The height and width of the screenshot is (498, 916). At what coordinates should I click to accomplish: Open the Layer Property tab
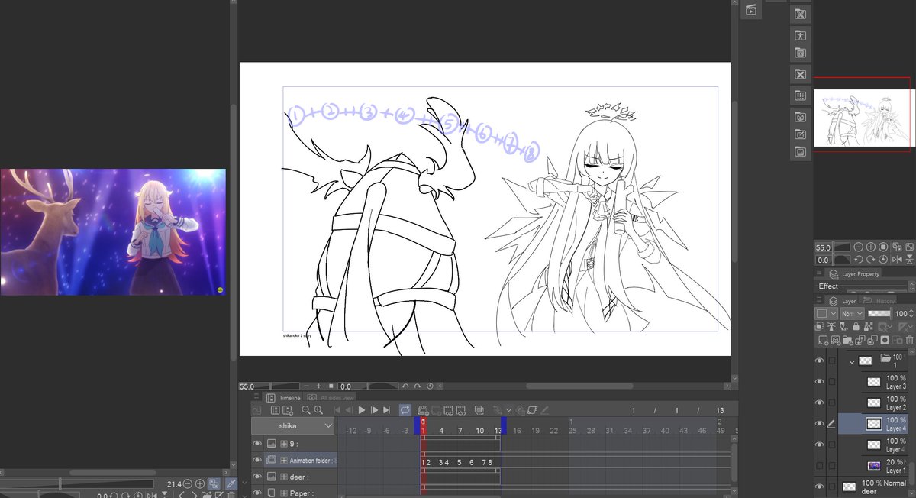853,273
